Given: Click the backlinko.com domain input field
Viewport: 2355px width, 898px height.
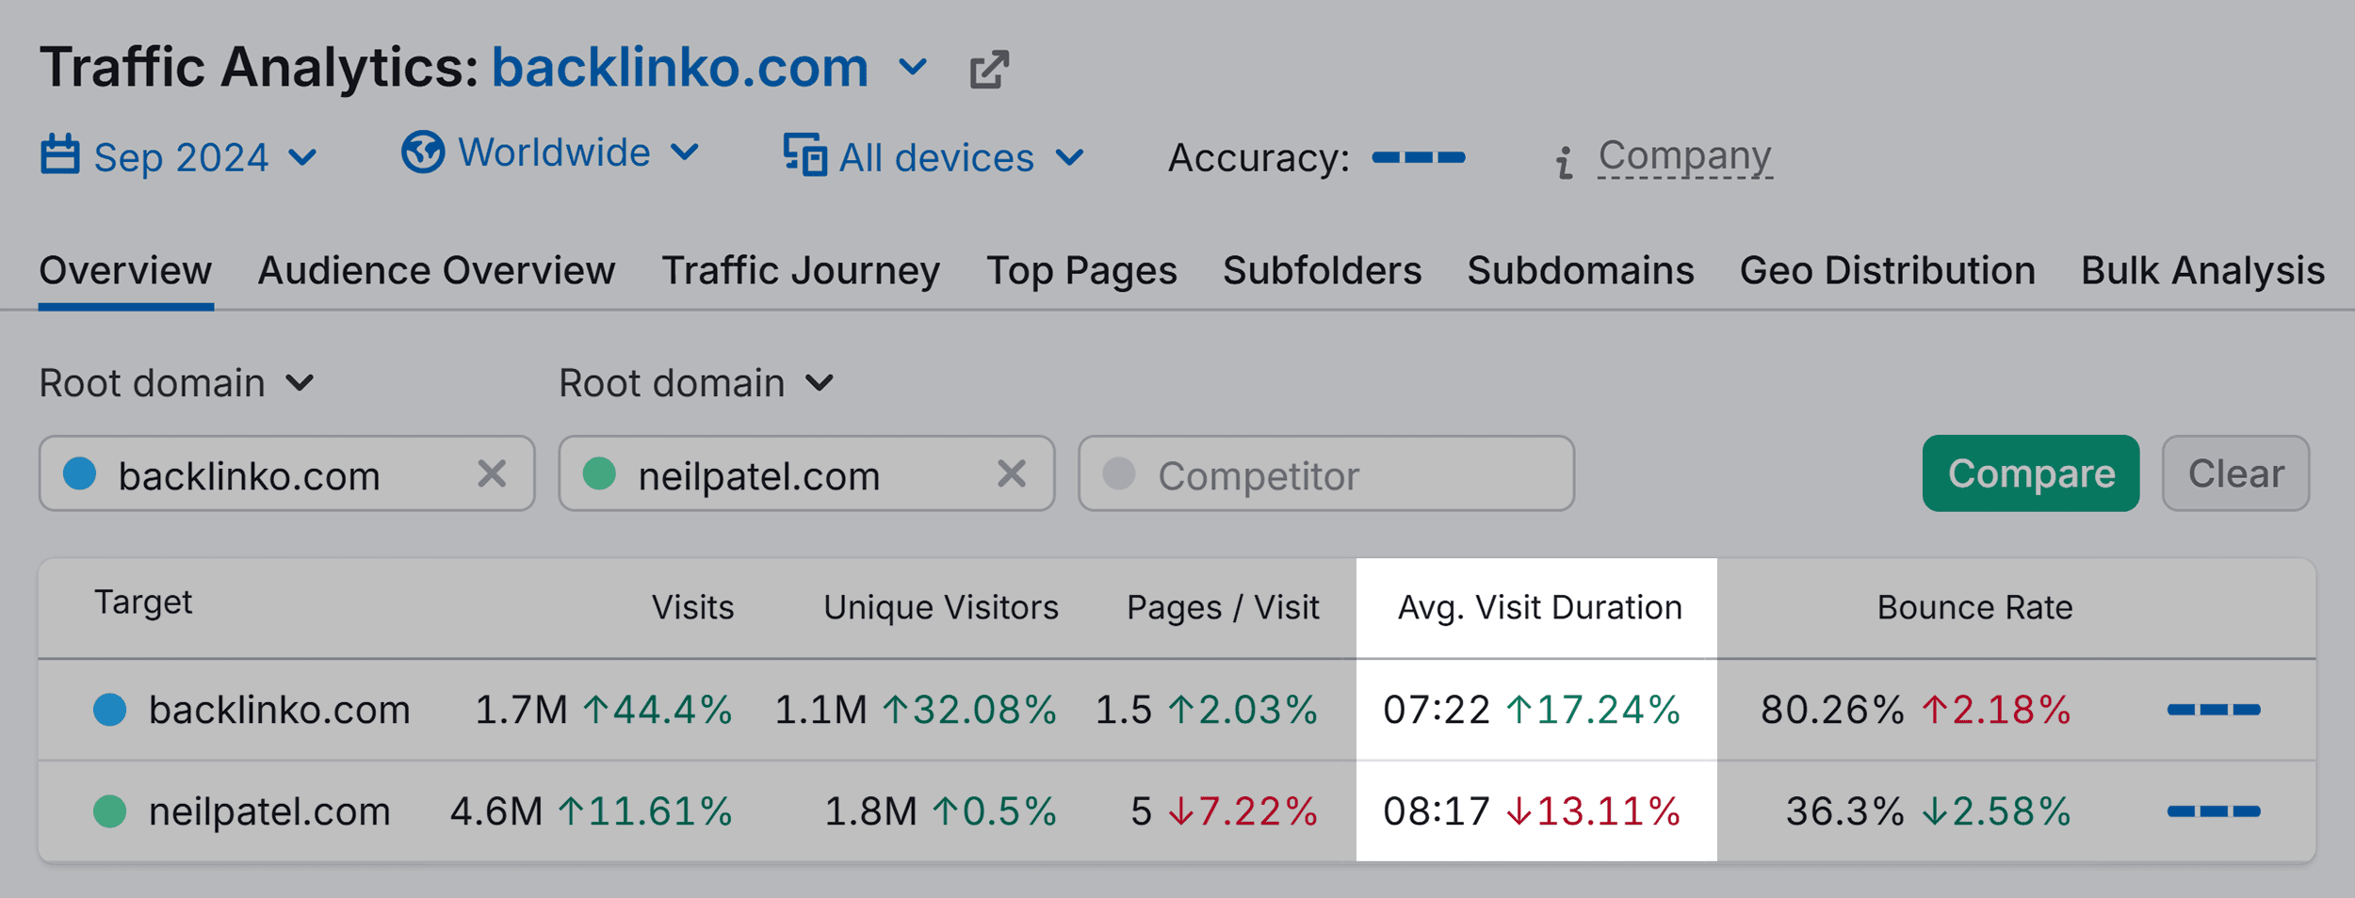Looking at the screenshot, I should click(x=286, y=473).
